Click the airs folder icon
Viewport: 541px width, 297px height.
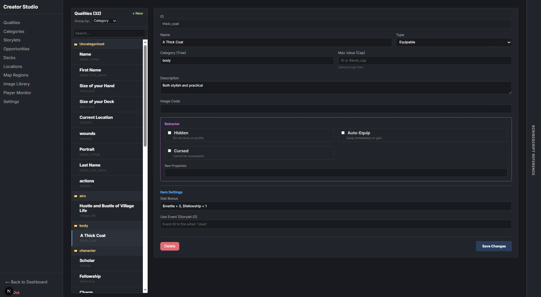pos(76,196)
